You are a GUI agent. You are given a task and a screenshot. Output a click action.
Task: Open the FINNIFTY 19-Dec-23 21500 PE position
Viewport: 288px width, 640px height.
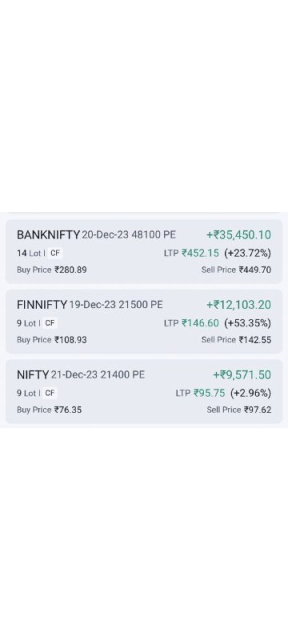point(144,322)
